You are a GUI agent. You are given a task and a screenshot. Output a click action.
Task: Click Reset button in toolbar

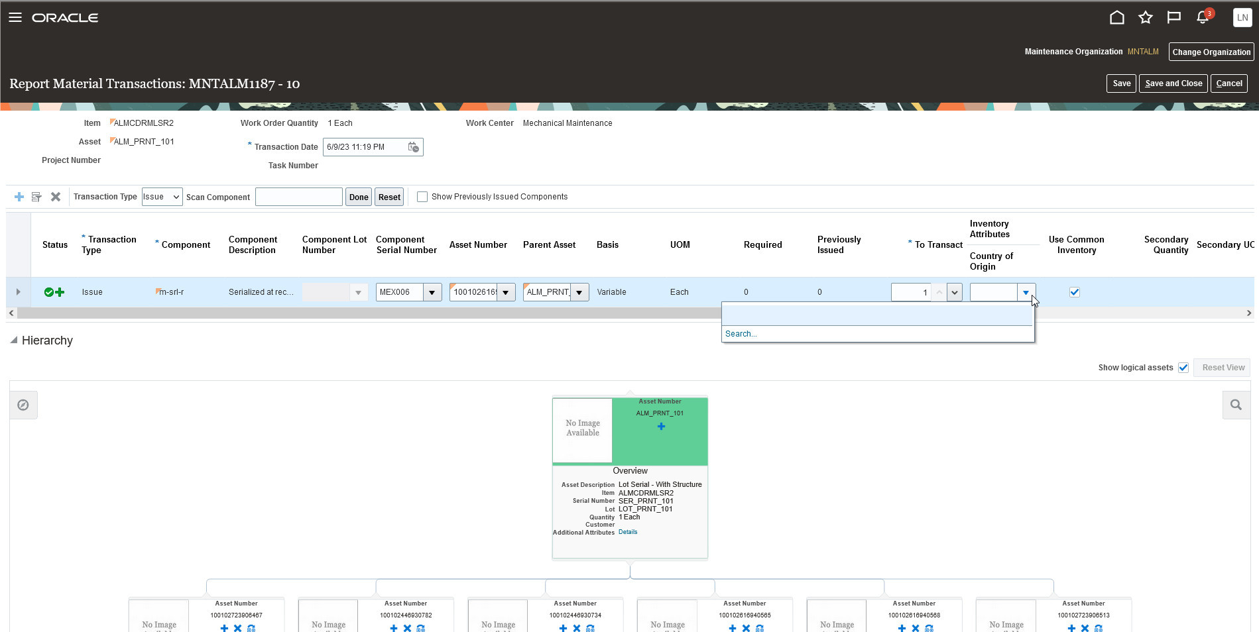389,197
